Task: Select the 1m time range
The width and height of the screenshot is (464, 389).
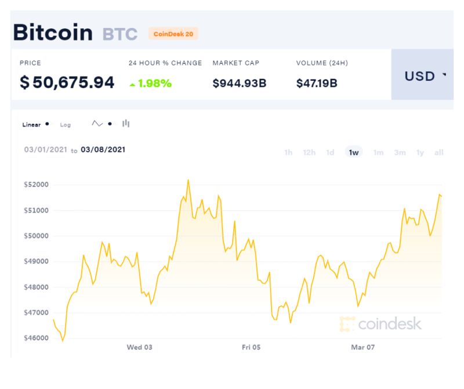Action: point(379,152)
